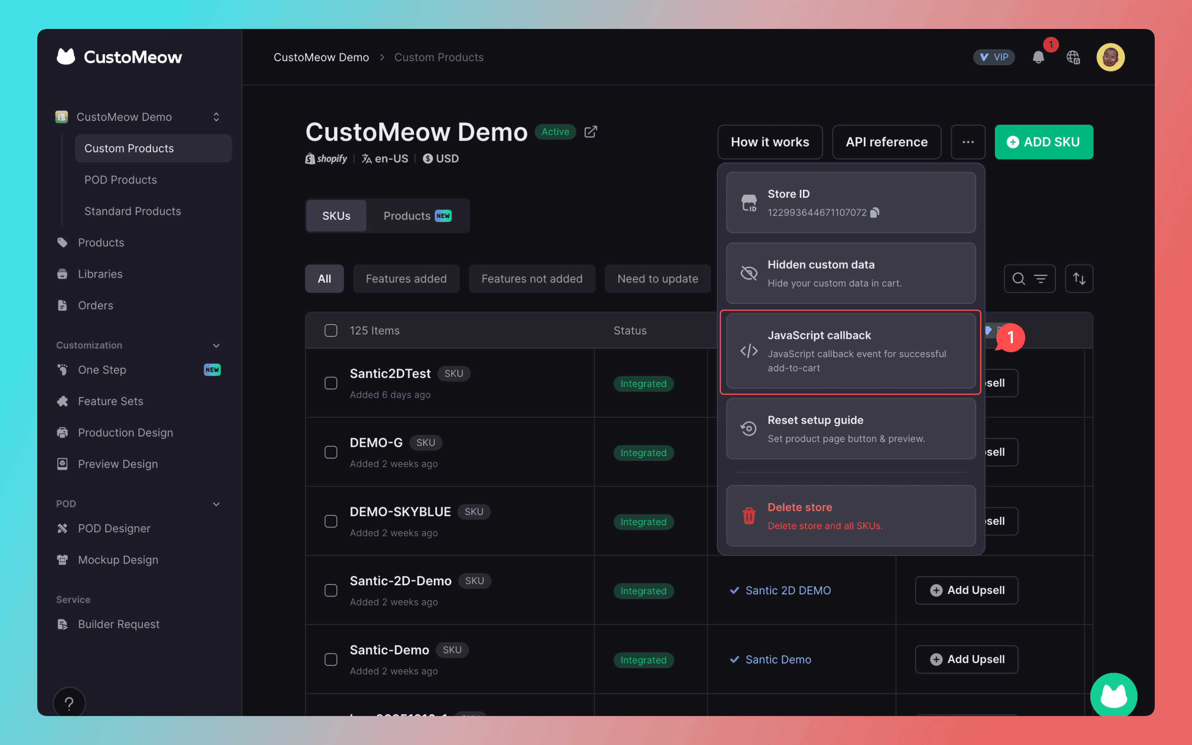This screenshot has width=1192, height=745.
Task: Open the language globe icon
Action: (1073, 57)
